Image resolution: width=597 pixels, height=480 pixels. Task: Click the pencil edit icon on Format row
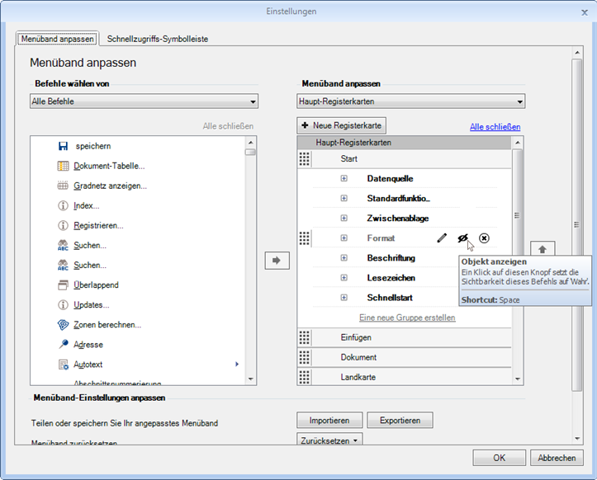(x=442, y=238)
